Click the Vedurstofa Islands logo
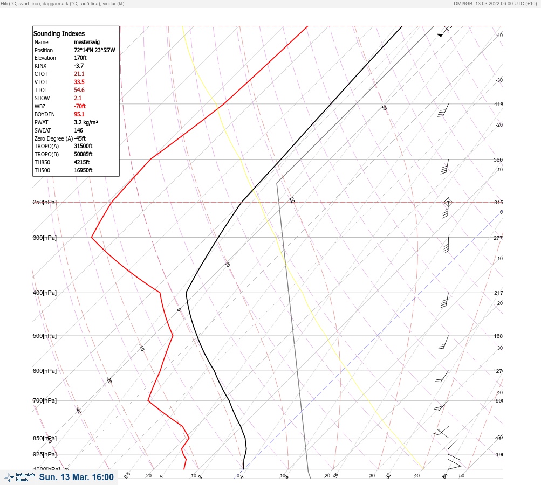This screenshot has width=541, height=485. 19,477
